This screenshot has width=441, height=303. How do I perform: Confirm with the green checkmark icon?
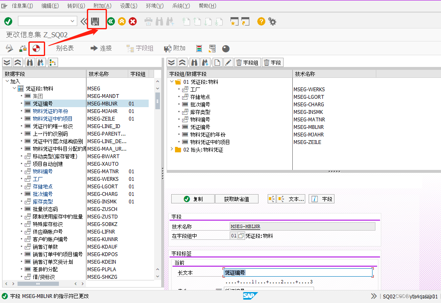pyautogui.click(x=8, y=21)
